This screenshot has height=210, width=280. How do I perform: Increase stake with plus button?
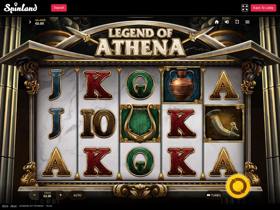pos(61,195)
